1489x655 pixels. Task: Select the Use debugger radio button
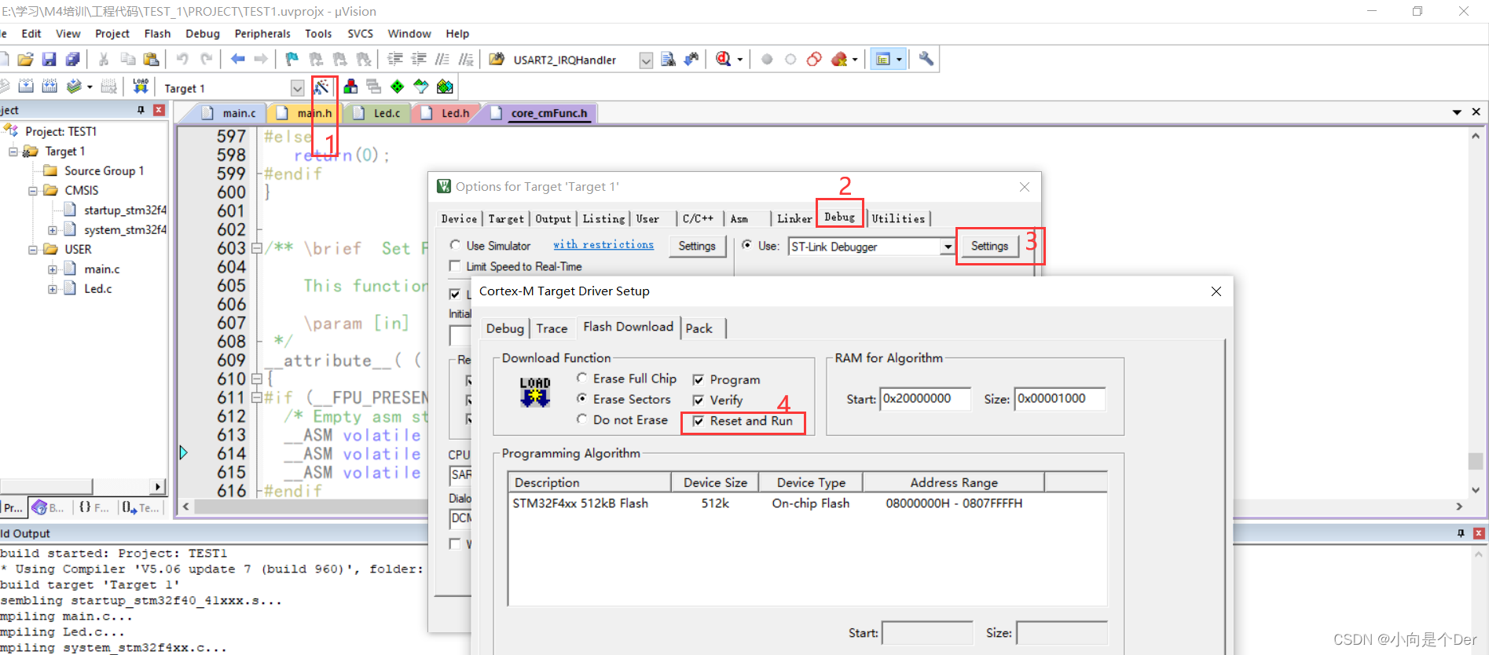point(746,245)
